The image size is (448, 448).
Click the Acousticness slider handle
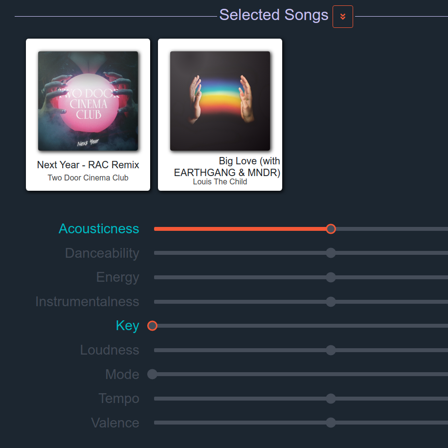[331, 229]
